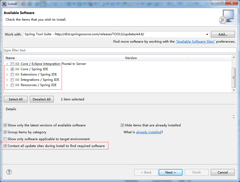Click the Help question mark icon

tap(9, 172)
